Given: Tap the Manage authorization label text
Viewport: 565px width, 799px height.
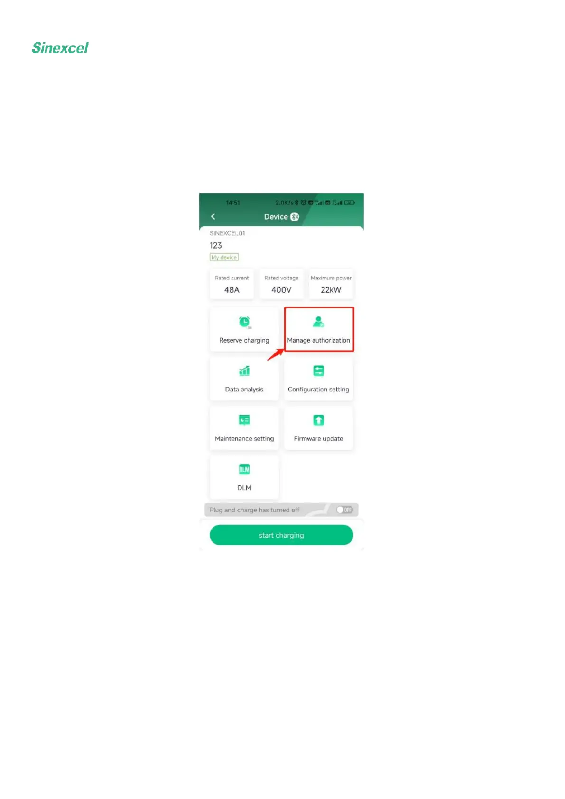Looking at the screenshot, I should (318, 340).
